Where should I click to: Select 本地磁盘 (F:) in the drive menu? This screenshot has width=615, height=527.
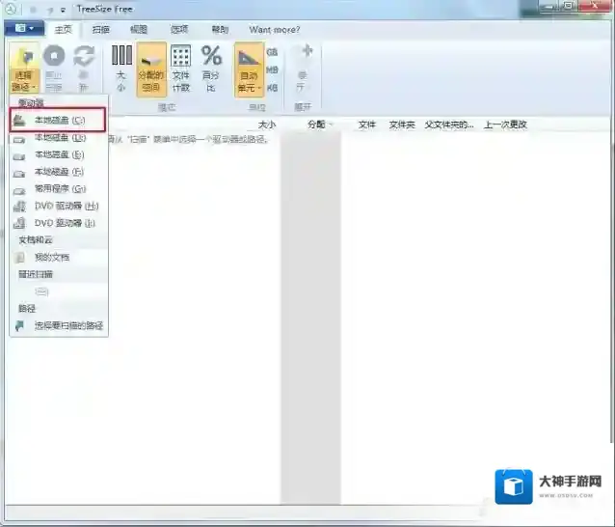(58, 172)
